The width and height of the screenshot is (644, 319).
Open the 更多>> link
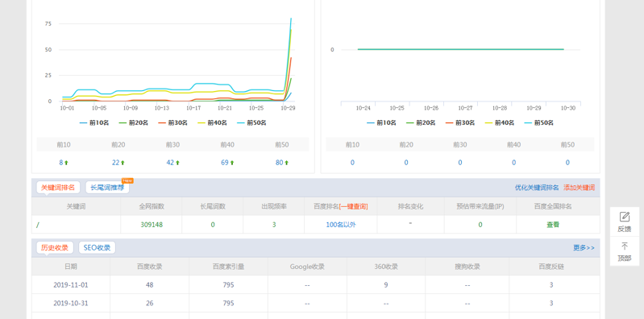[x=584, y=248]
